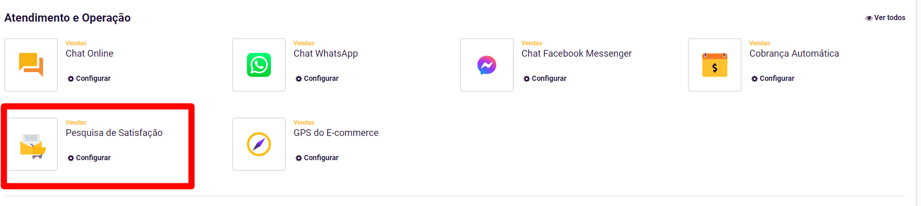This screenshot has width=921, height=206.
Task: Select the Facebook Messenger logo icon
Action: 487,65
